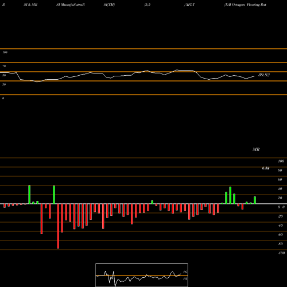
Task: Click the 16 label in the mini chart
Action: 185,272
